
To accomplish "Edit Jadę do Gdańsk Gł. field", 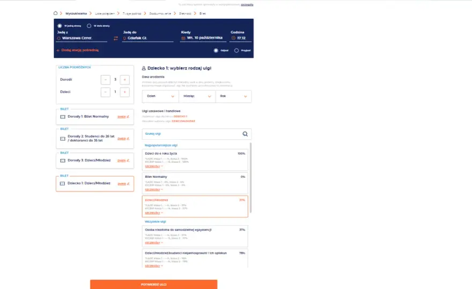I will [x=148, y=38].
